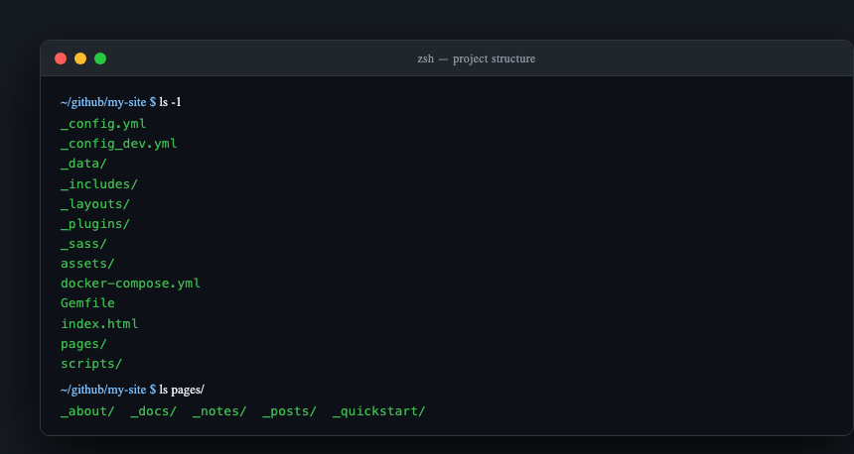Click the 'ls -1' command text
This screenshot has width=854, height=454.
170,102
